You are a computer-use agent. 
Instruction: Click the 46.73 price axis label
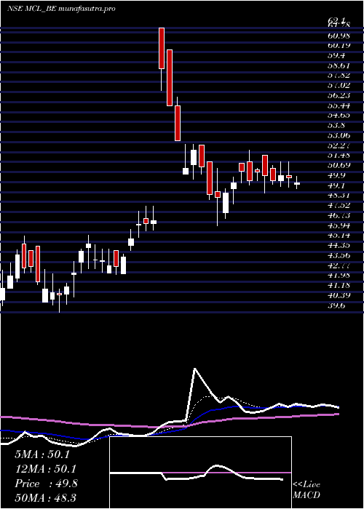point(339,215)
